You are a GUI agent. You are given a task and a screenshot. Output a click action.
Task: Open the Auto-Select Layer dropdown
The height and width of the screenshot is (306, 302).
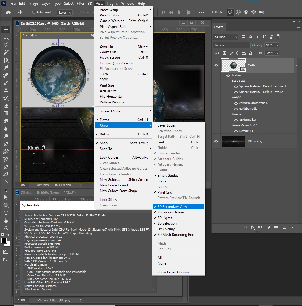click(65, 13)
